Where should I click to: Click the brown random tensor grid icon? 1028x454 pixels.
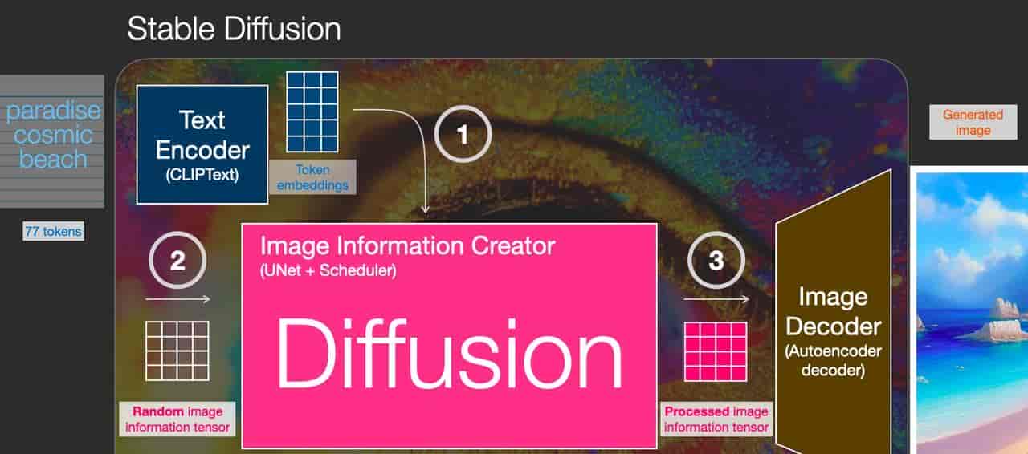177,351
